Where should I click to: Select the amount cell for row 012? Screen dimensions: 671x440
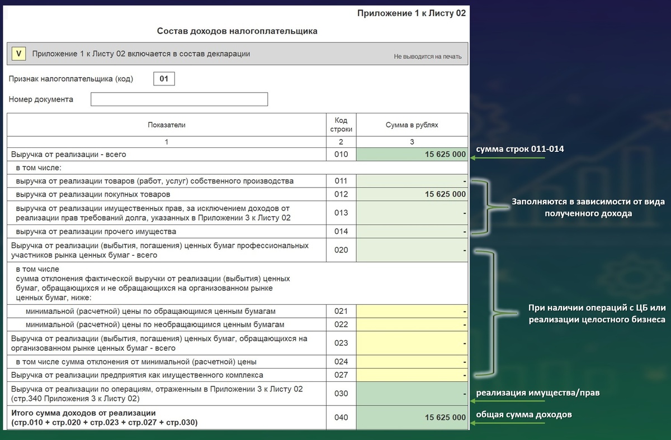[412, 194]
